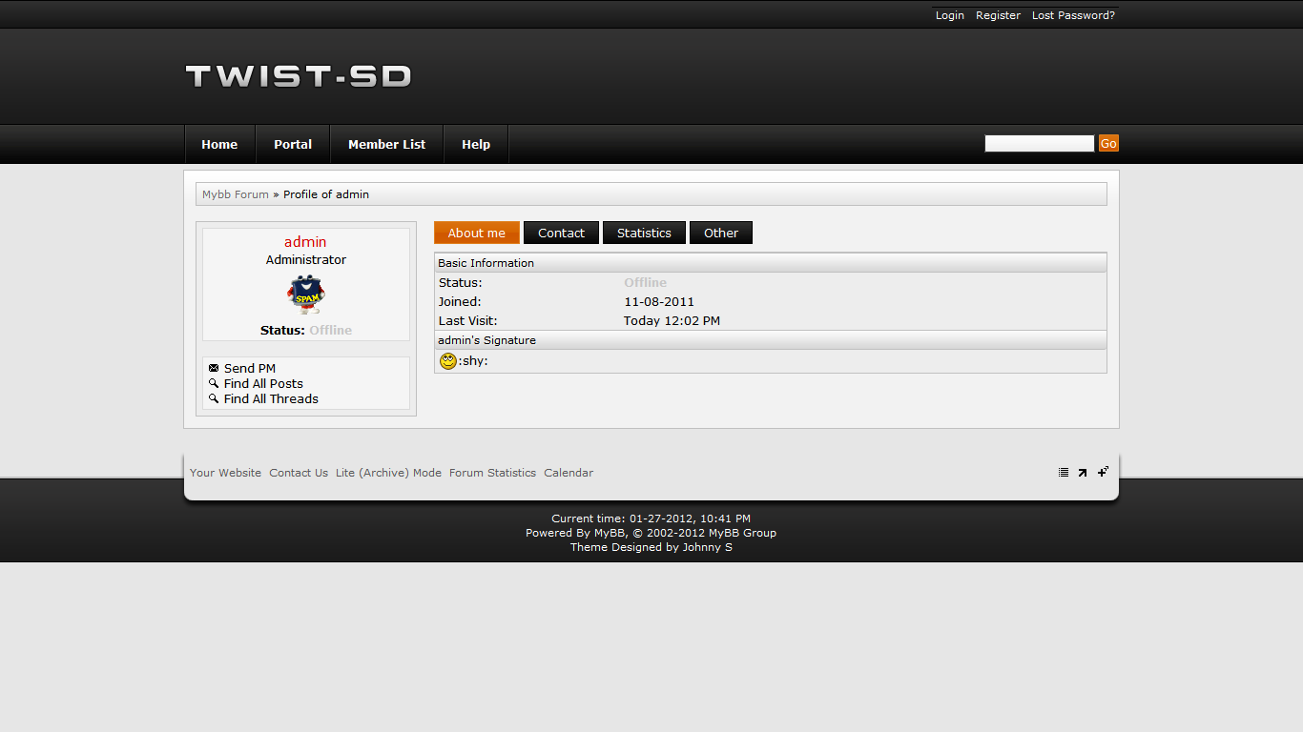Click the admin SPAM avatar image

coord(306,295)
